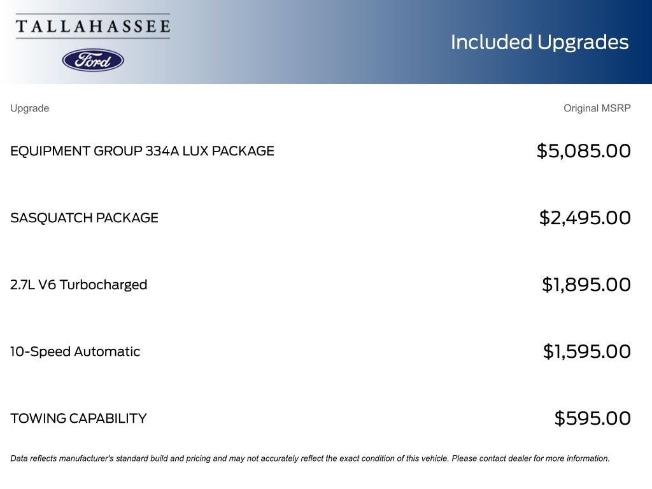Click the Ford oval logo
The height and width of the screenshot is (489, 652).
pos(93,60)
